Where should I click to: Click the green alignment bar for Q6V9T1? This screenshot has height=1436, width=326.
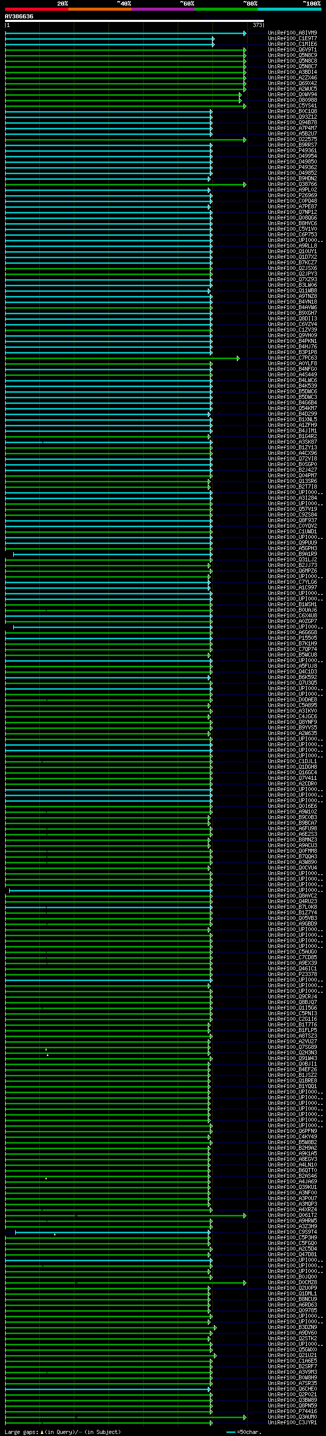(125, 50)
